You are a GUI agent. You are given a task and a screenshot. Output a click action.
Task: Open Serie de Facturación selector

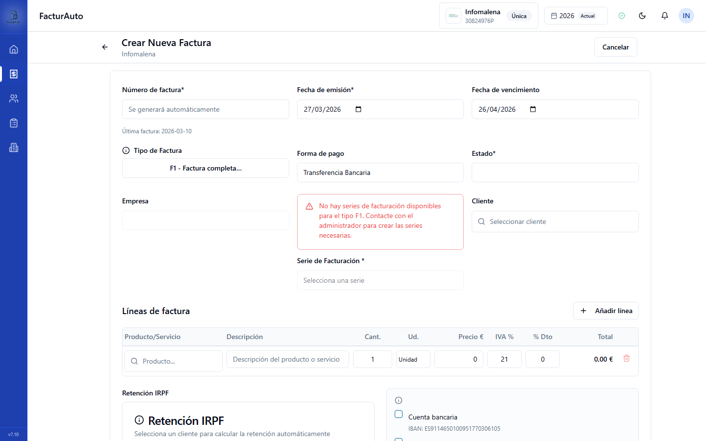[x=380, y=280]
